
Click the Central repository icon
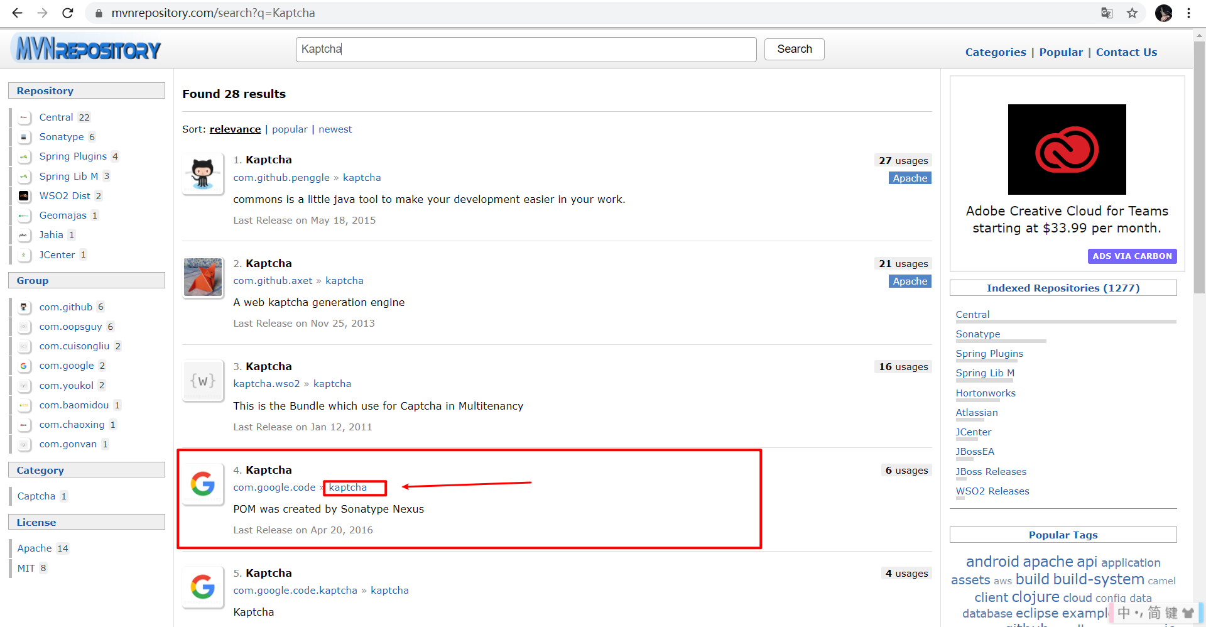[24, 117]
